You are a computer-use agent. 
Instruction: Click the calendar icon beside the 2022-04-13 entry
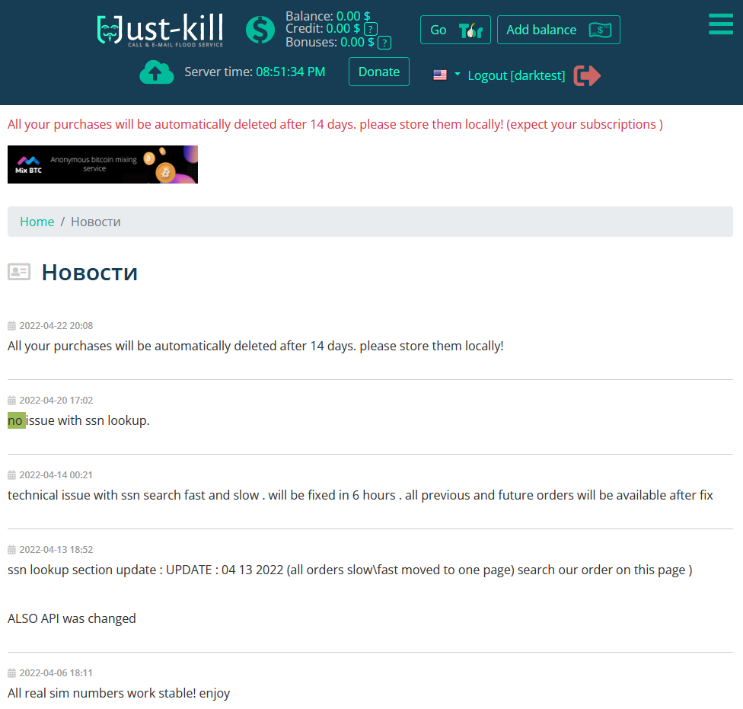click(11, 549)
